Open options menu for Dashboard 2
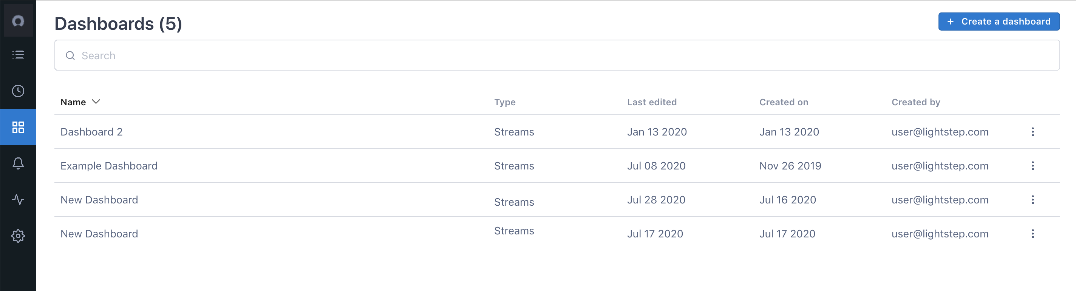1076x291 pixels. 1033,132
